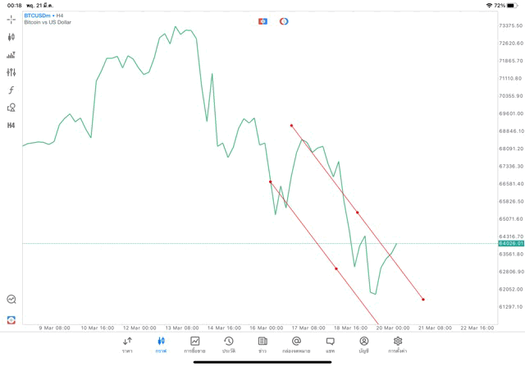Open the การตั้งค่า settings tab
This screenshot has height=367, width=525.
(398, 344)
